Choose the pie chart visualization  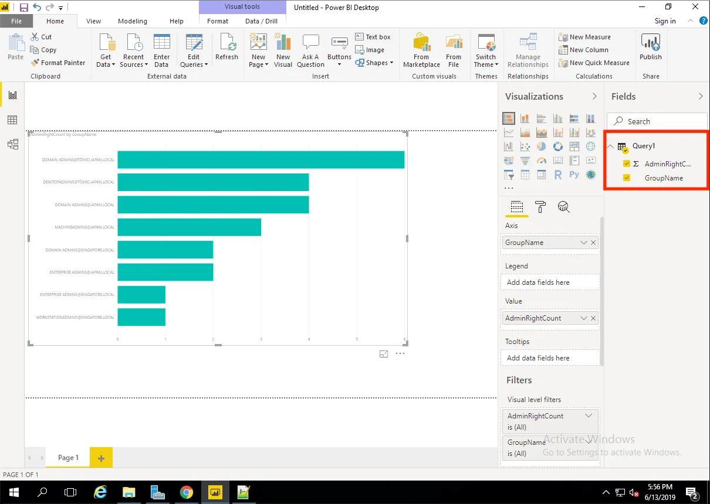(542, 147)
